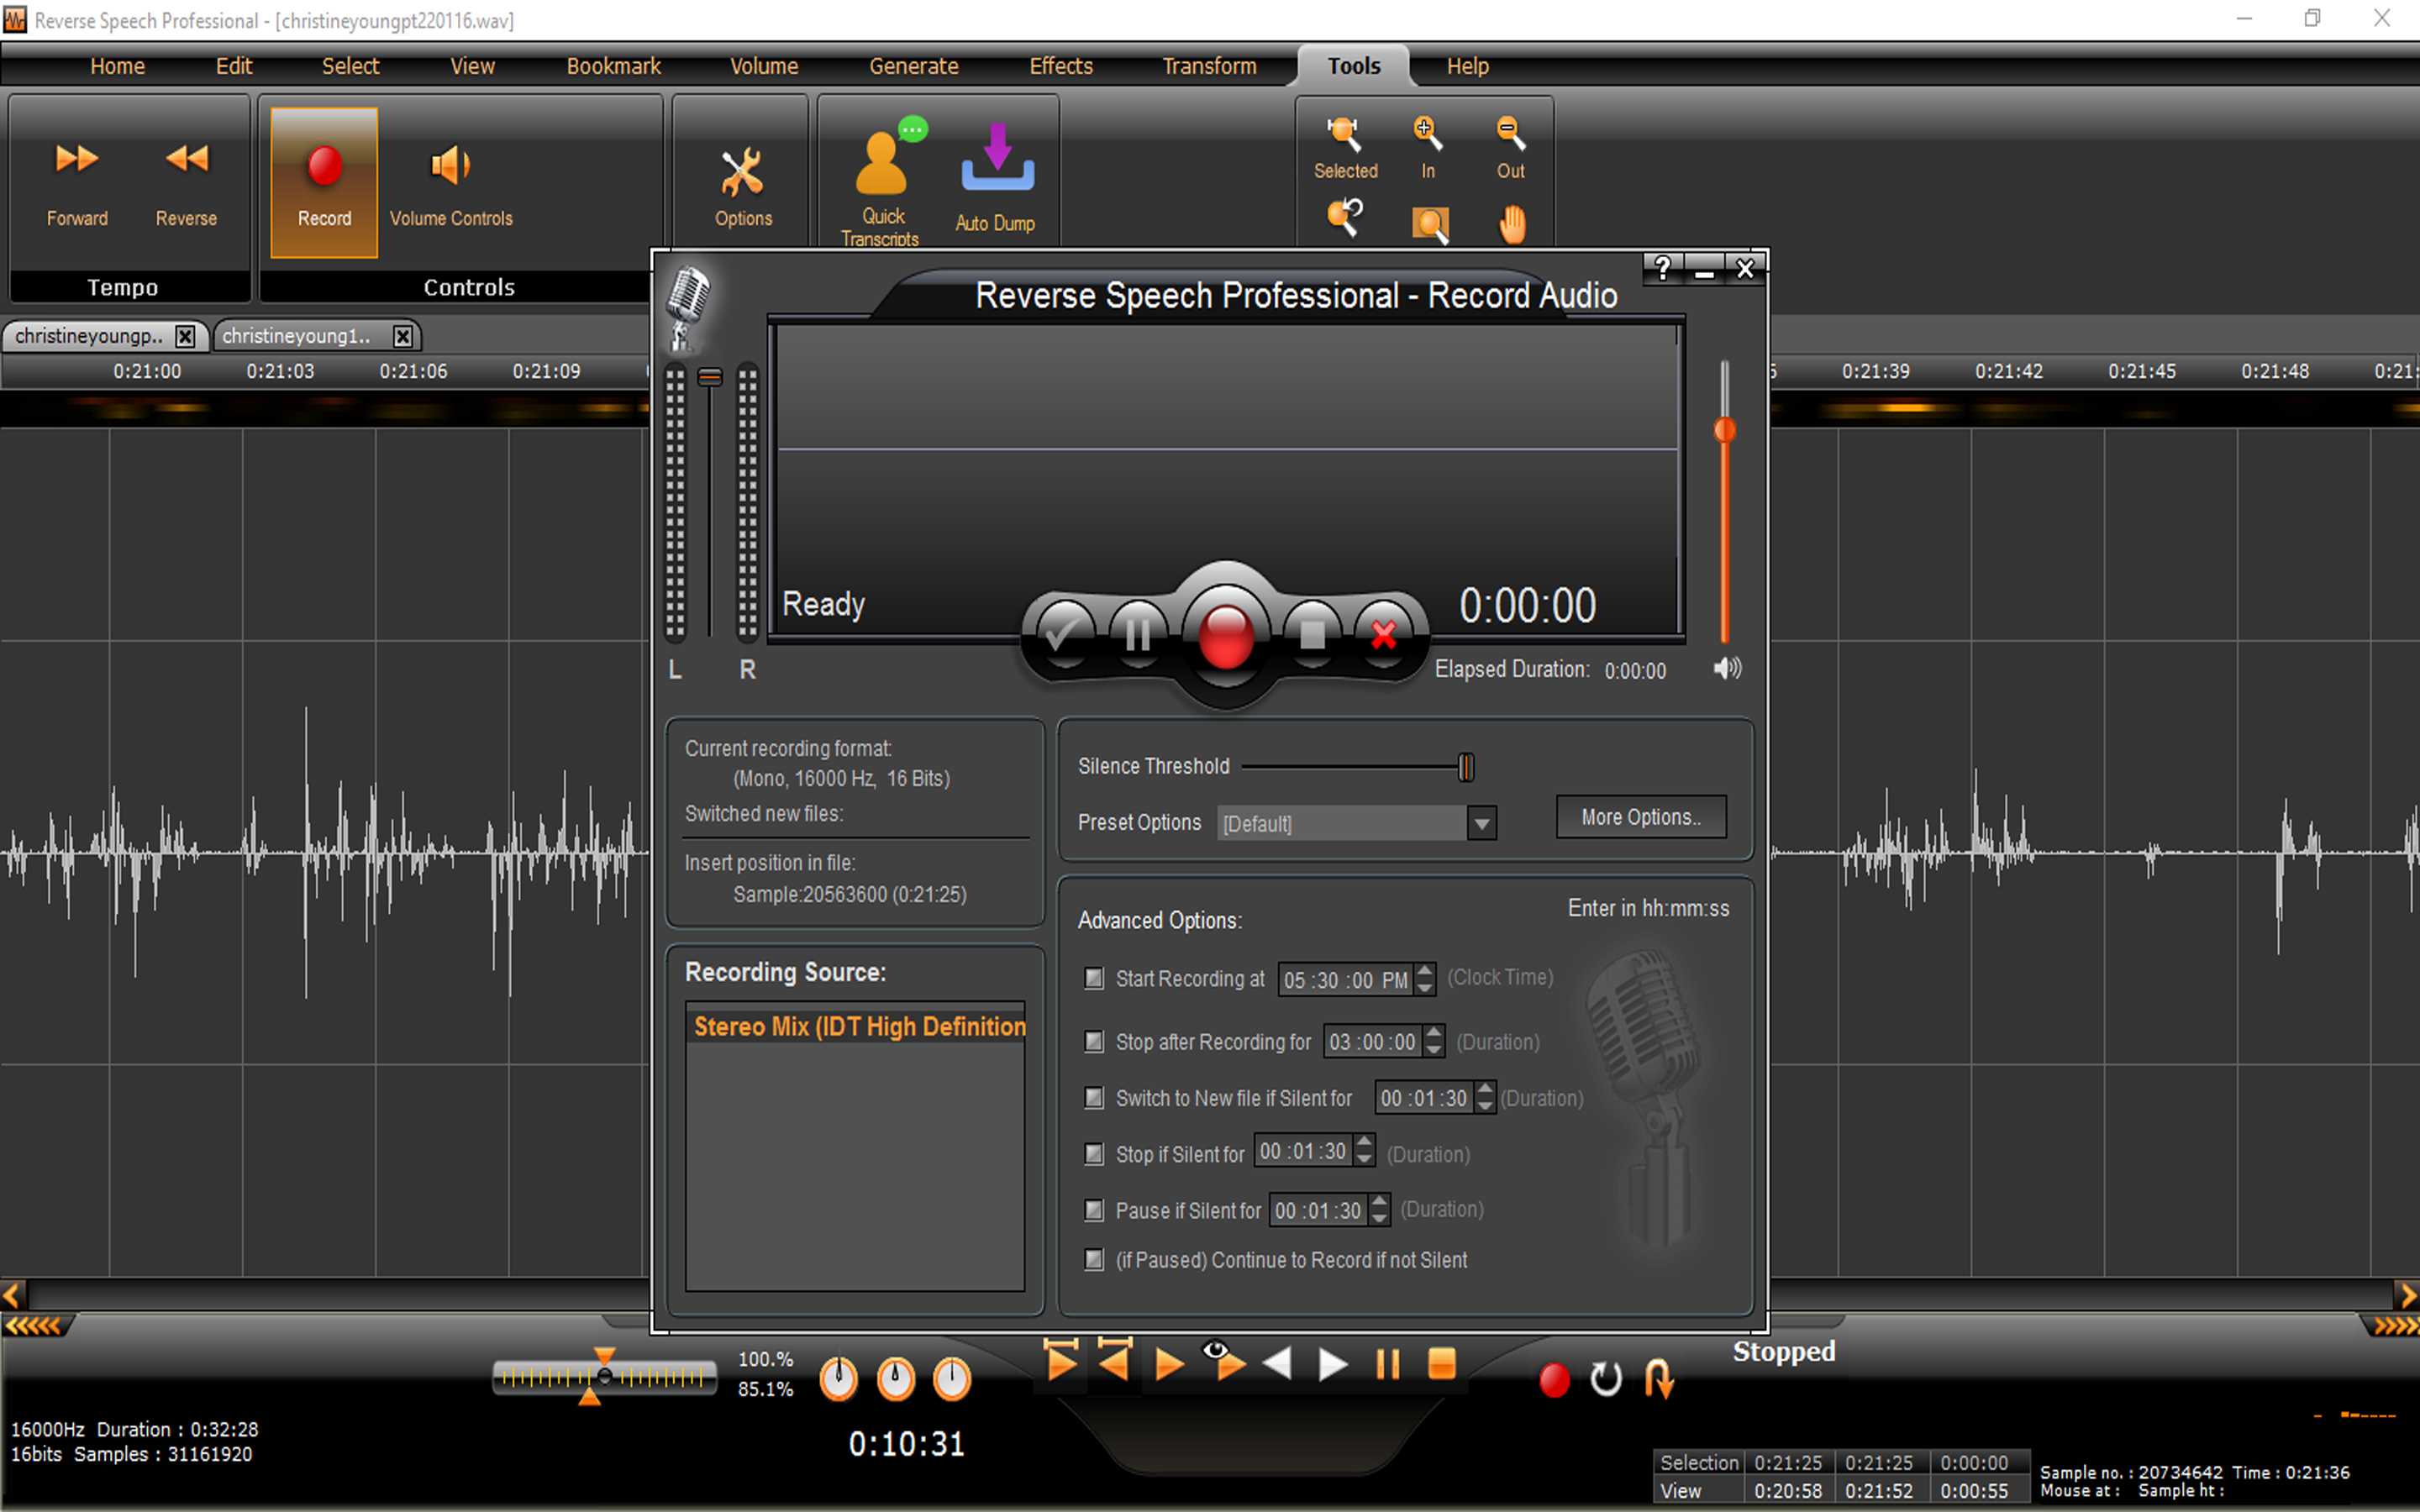Open the Help menu tab
This screenshot has width=2420, height=1512.
[1467, 66]
